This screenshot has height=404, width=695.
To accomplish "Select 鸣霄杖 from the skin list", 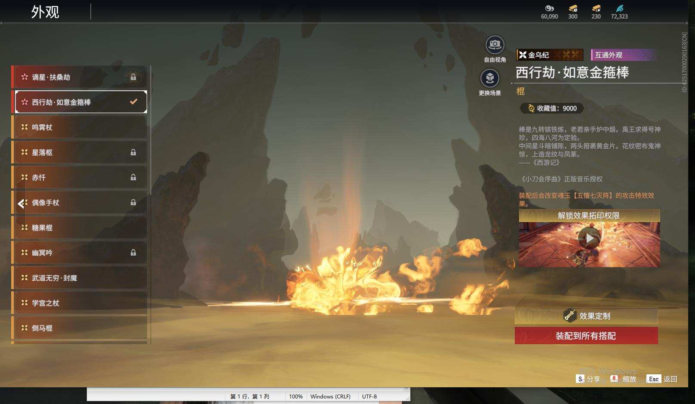I will [x=79, y=127].
